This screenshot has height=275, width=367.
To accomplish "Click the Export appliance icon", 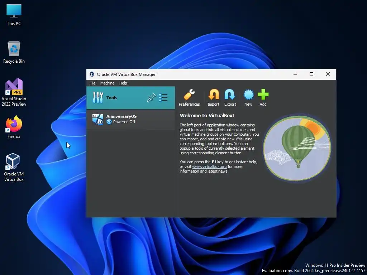I will pyautogui.click(x=230, y=97).
